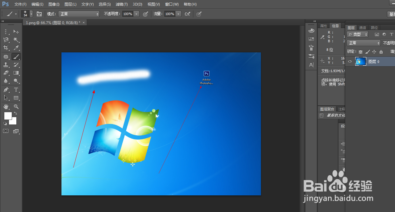395x212 pixels.
Task: Filter layers by type layers
Action: click(392, 35)
